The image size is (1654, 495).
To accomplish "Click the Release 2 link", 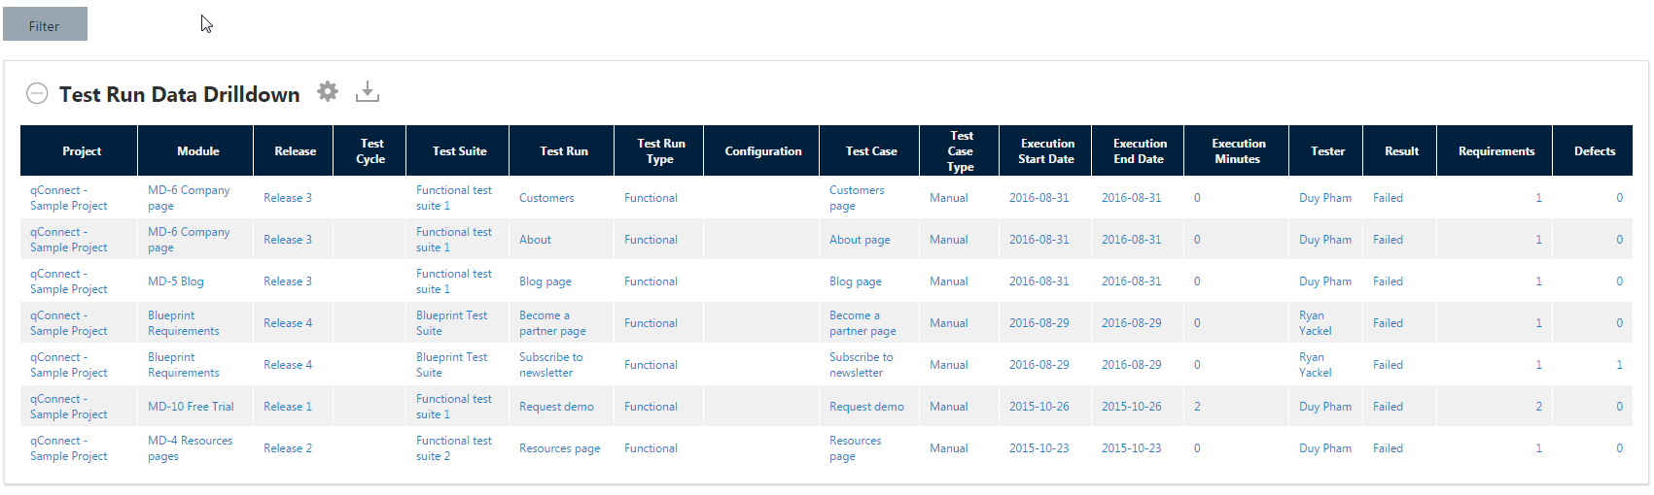I will 288,448.
